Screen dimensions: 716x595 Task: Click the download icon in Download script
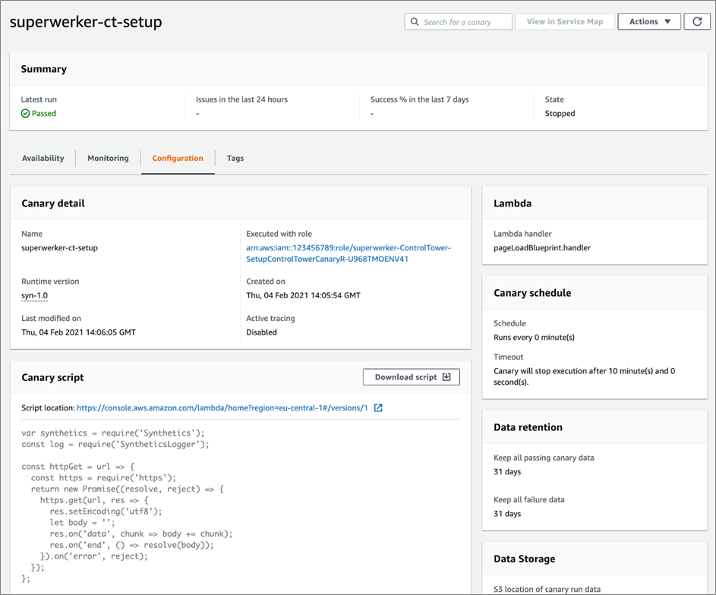pyautogui.click(x=446, y=377)
